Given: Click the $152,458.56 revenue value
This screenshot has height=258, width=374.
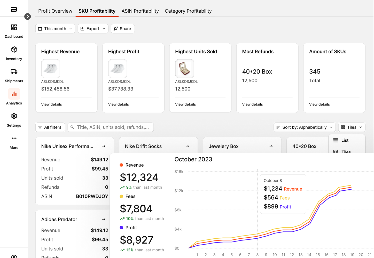Looking at the screenshot, I should (x=55, y=89).
